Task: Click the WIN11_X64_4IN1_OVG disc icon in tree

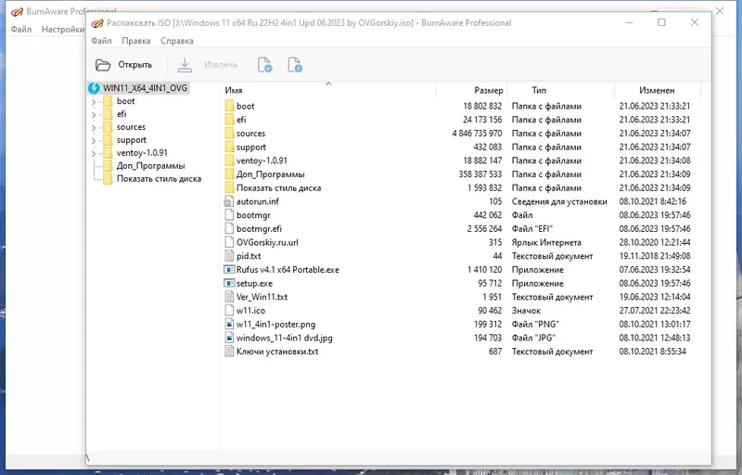Action: coord(94,88)
